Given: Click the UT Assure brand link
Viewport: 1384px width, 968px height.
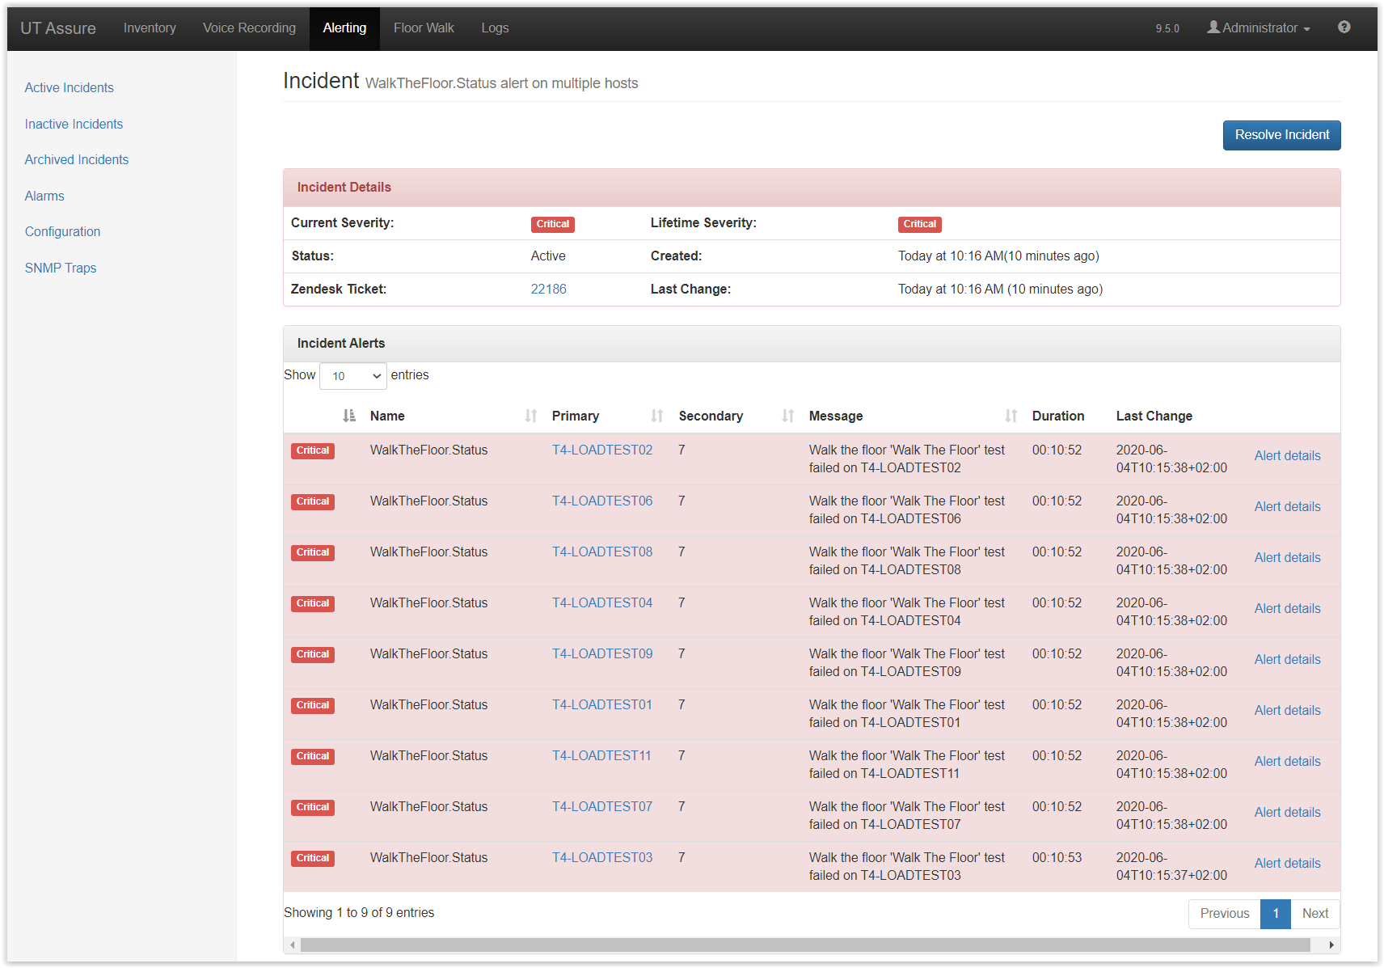Looking at the screenshot, I should [58, 28].
